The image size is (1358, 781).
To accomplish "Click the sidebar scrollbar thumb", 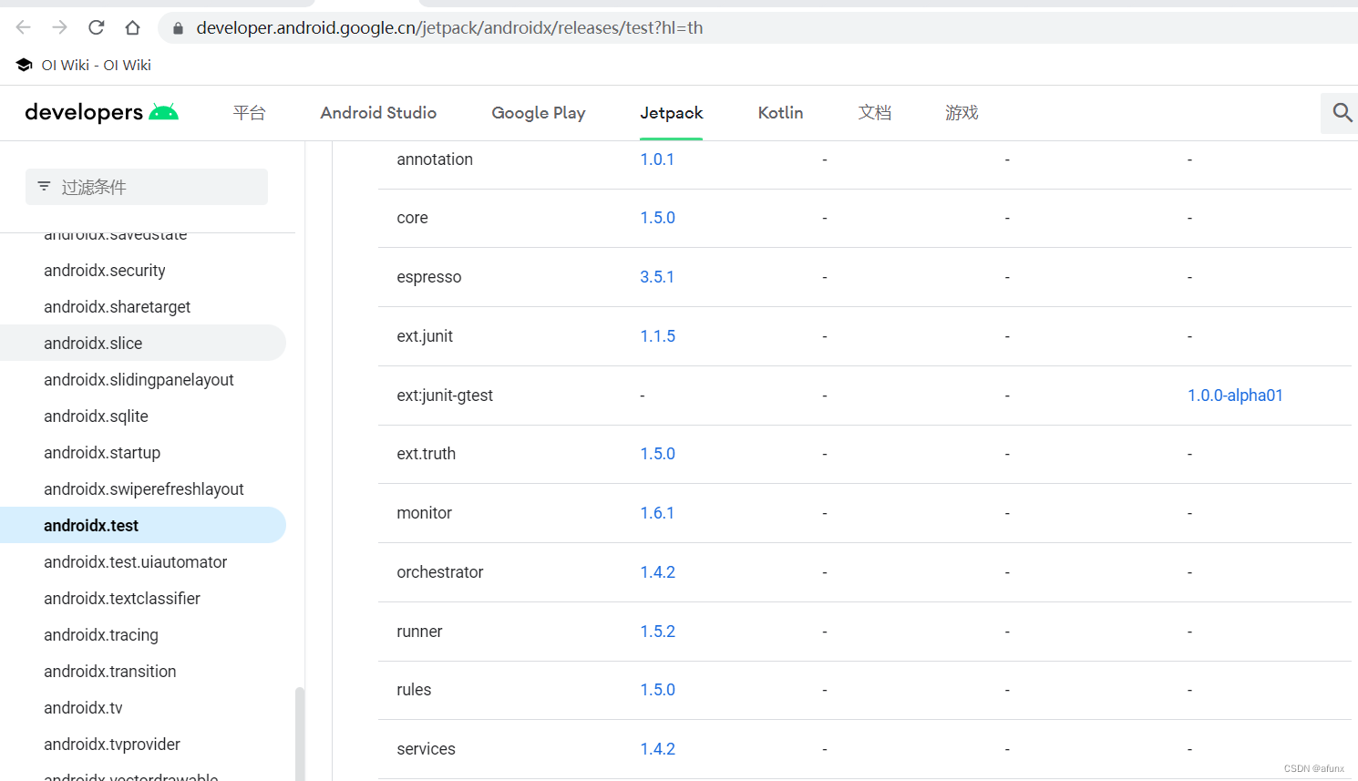I will (300, 734).
